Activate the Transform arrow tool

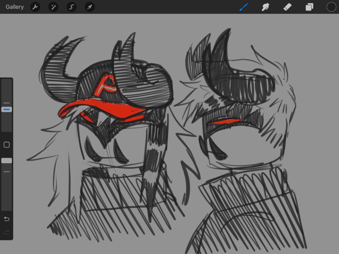(89, 7)
